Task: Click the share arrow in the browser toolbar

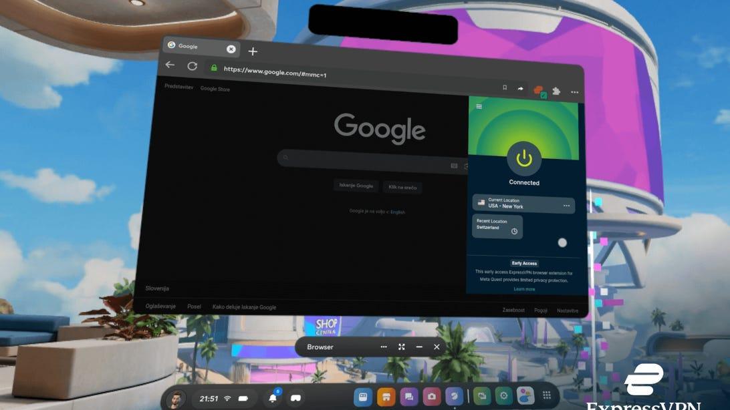Action: click(x=520, y=88)
